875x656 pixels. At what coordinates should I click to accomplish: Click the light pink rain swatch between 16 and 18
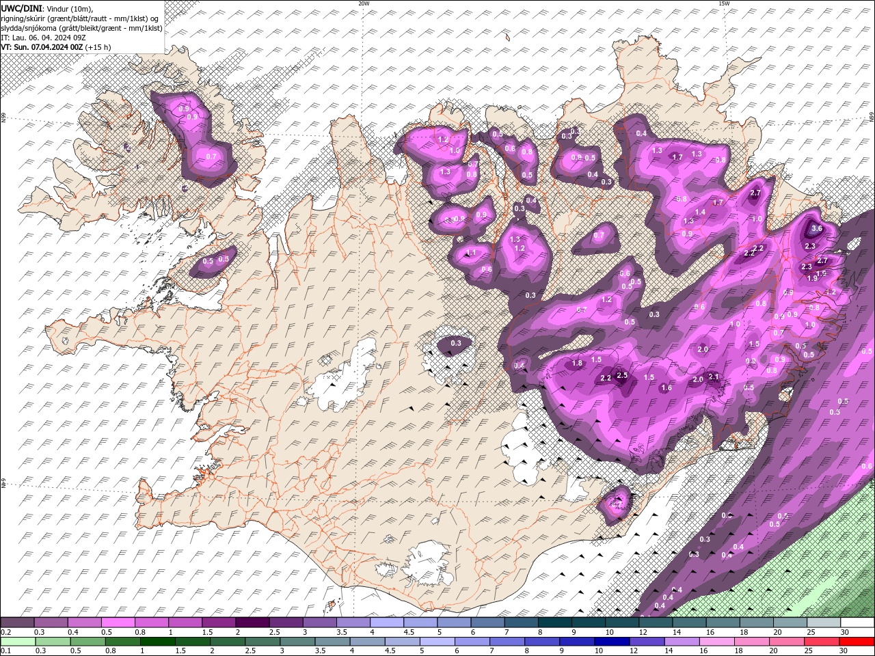tap(716, 642)
